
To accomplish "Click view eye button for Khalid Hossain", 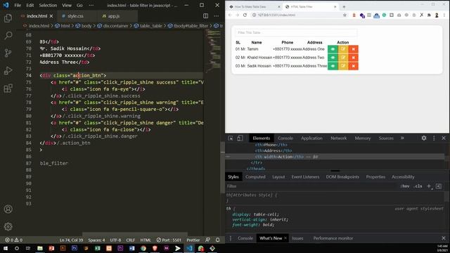I will (x=333, y=58).
